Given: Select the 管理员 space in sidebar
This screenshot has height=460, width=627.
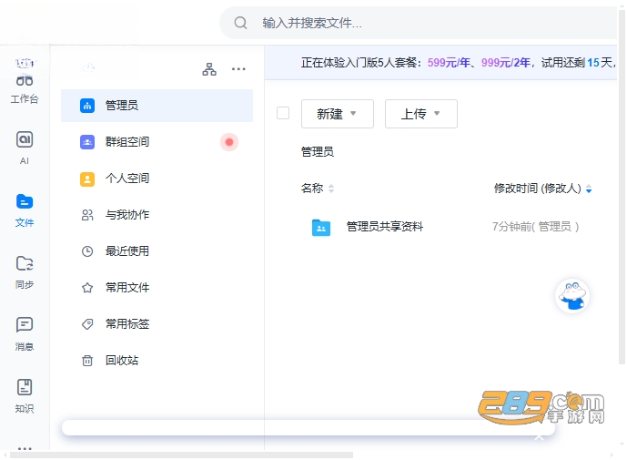Looking at the screenshot, I should pos(157,106).
